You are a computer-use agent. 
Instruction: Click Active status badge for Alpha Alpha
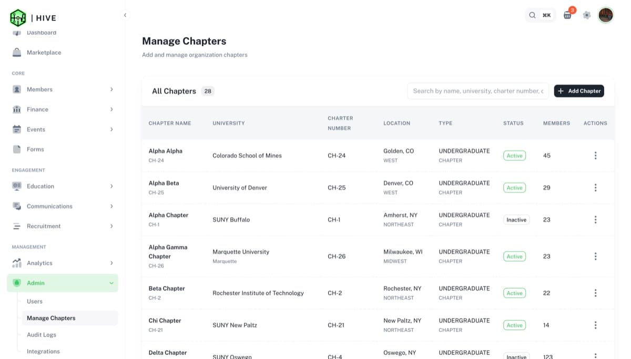click(514, 156)
